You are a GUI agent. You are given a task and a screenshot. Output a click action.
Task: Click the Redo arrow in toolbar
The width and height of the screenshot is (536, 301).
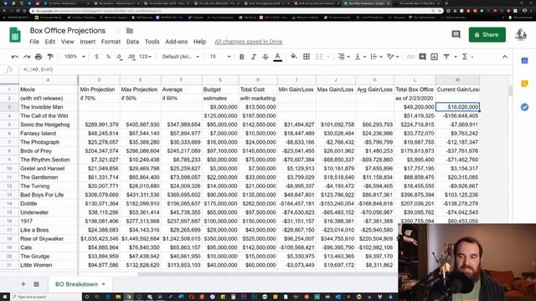[x=27, y=57]
